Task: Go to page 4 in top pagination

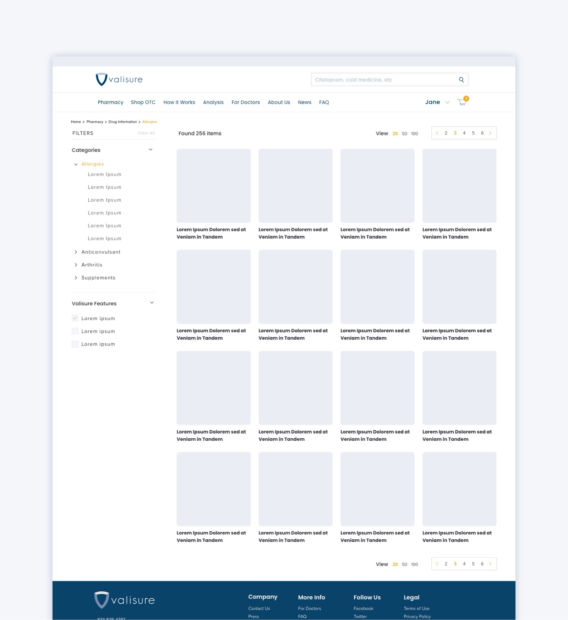Action: (464, 133)
